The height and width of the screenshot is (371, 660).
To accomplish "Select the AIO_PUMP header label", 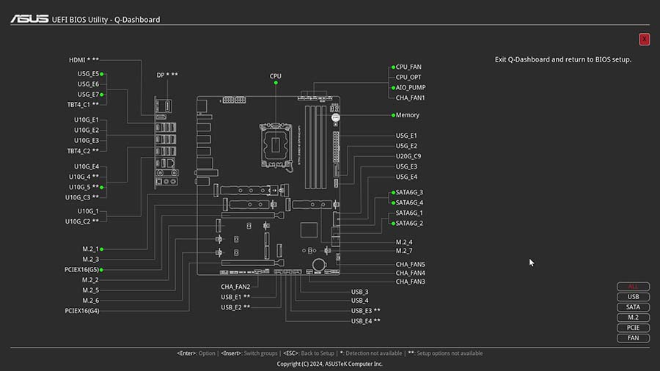I will [x=410, y=87].
